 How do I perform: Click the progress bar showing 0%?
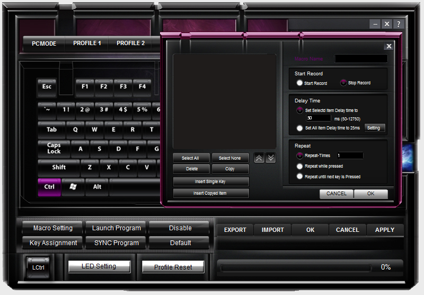click(298, 267)
